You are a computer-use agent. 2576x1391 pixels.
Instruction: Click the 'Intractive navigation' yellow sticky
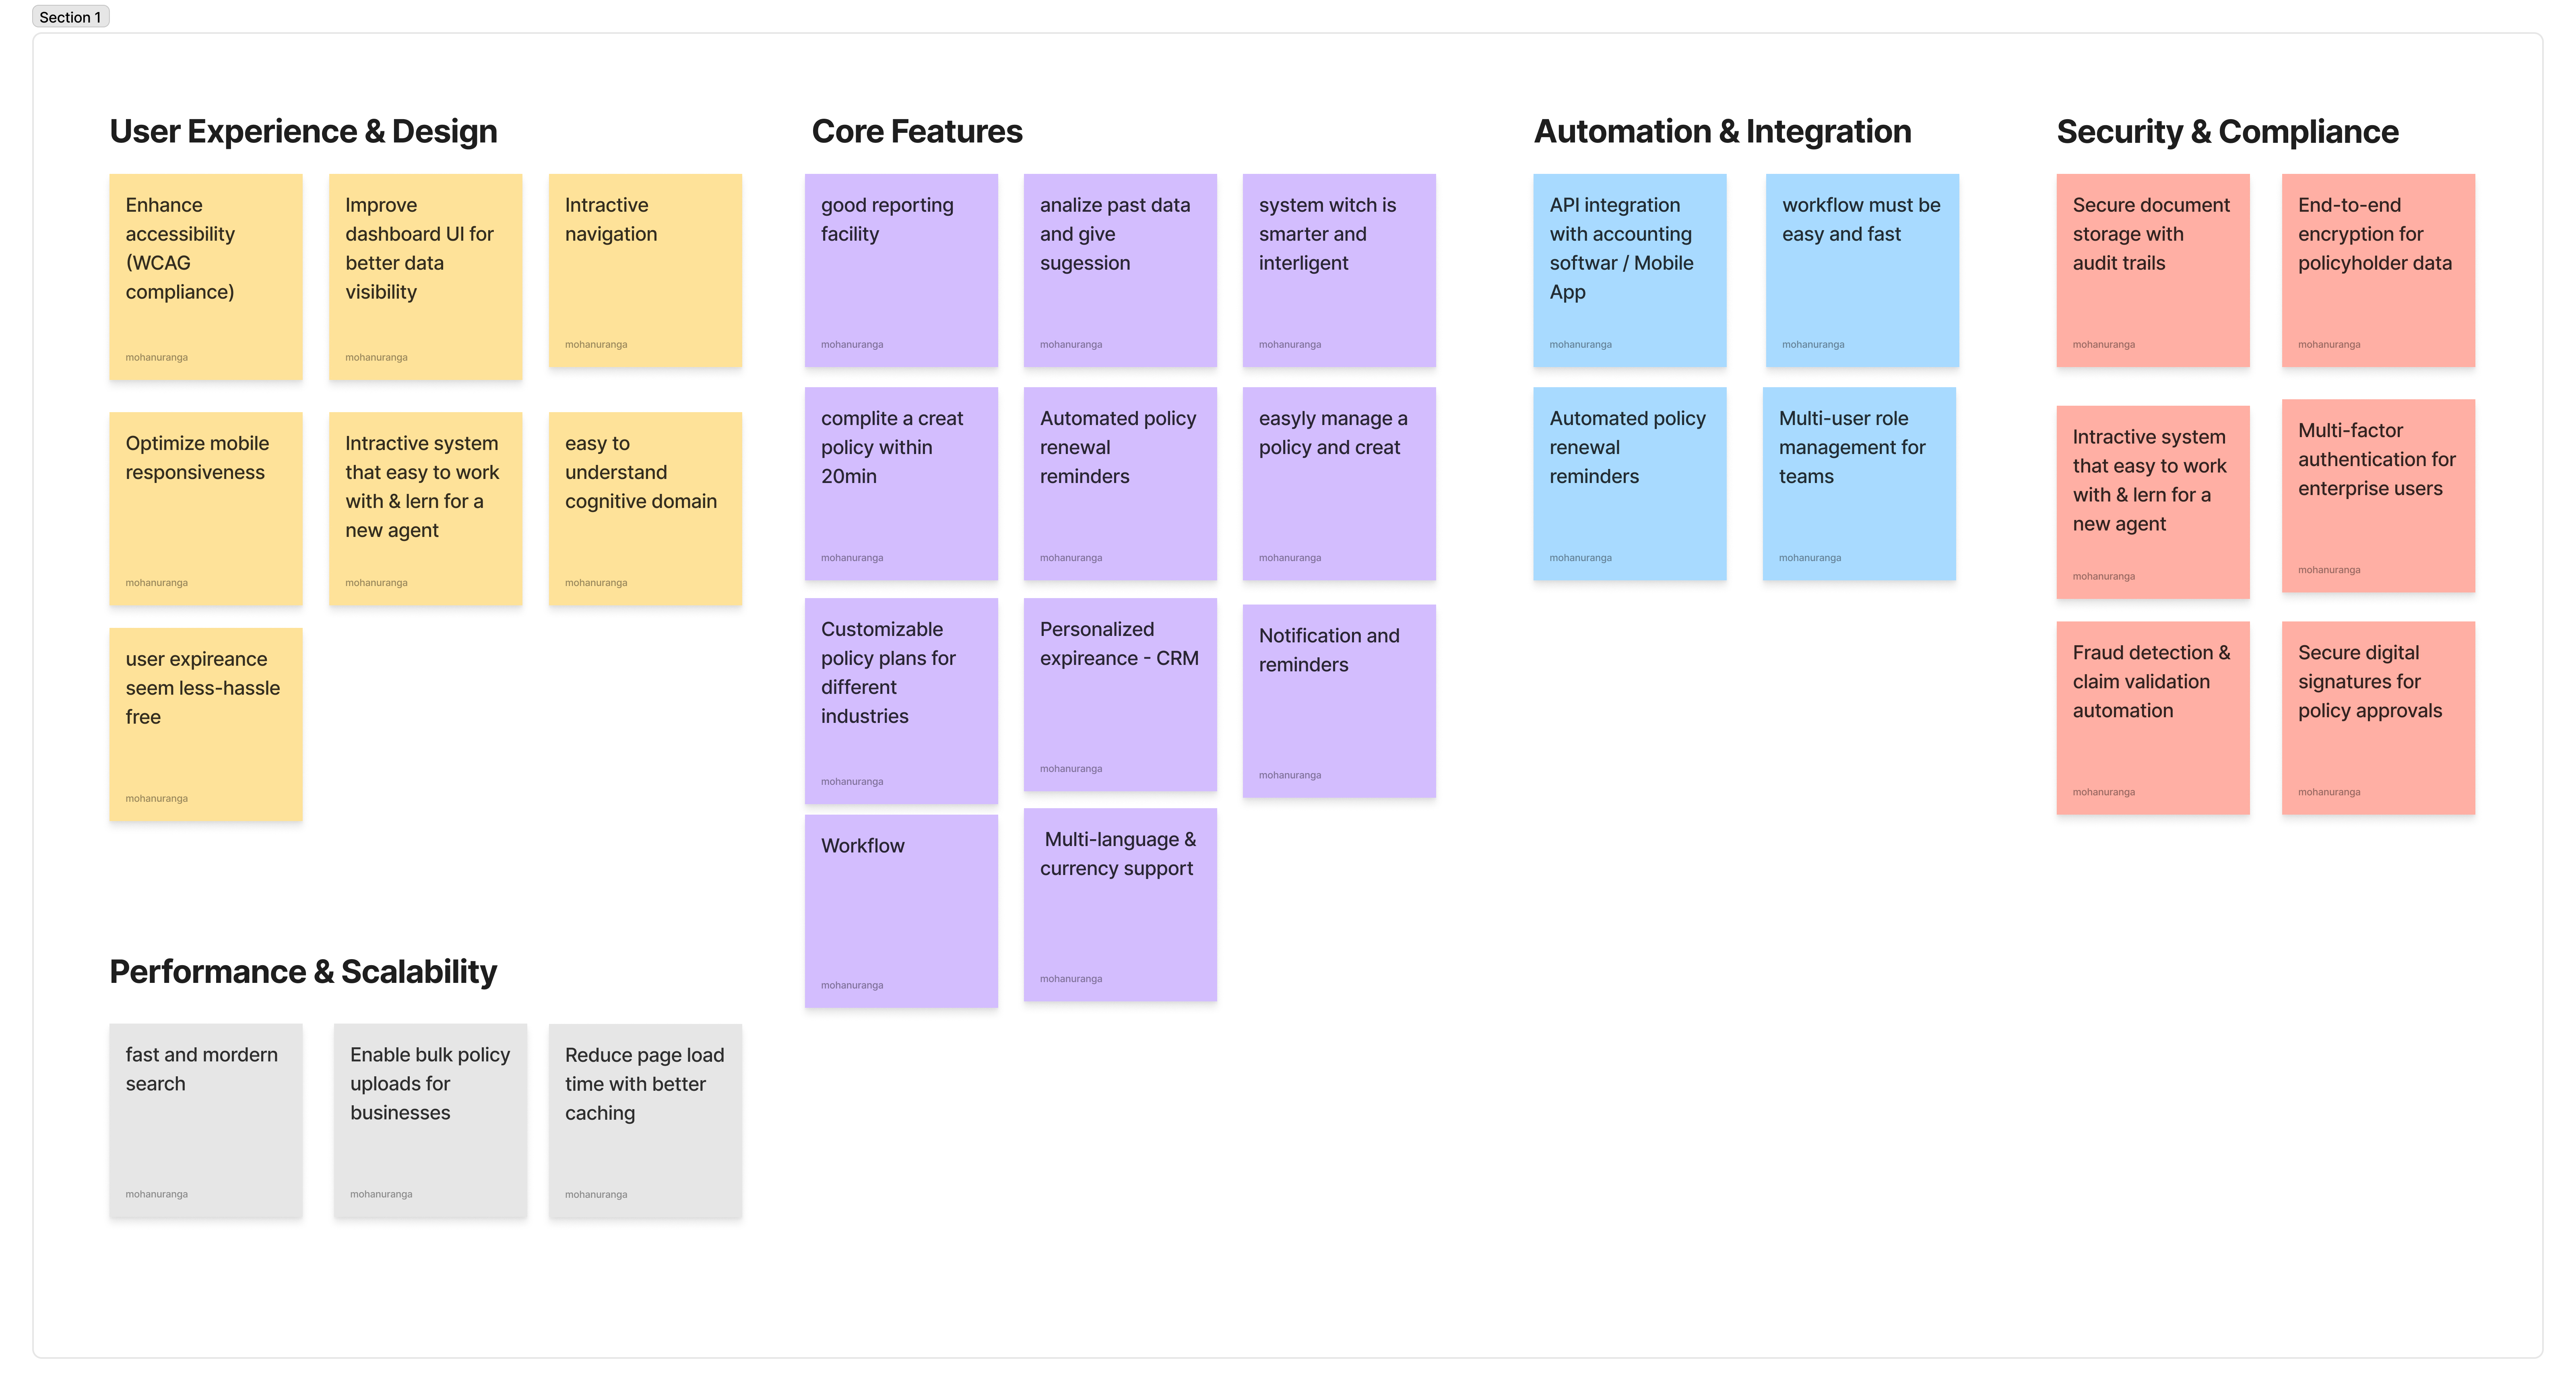[645, 270]
